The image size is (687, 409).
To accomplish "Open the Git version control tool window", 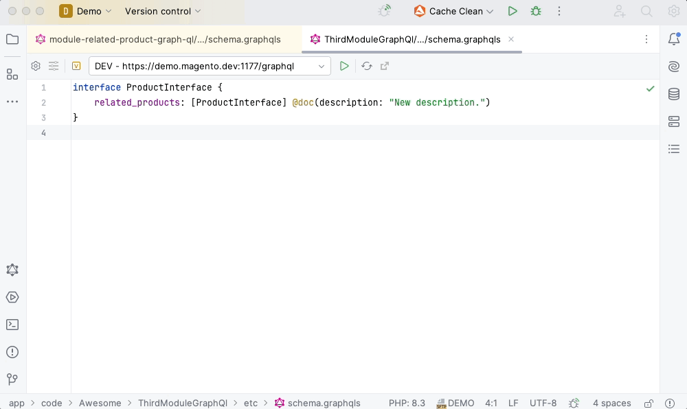I will coord(12,379).
